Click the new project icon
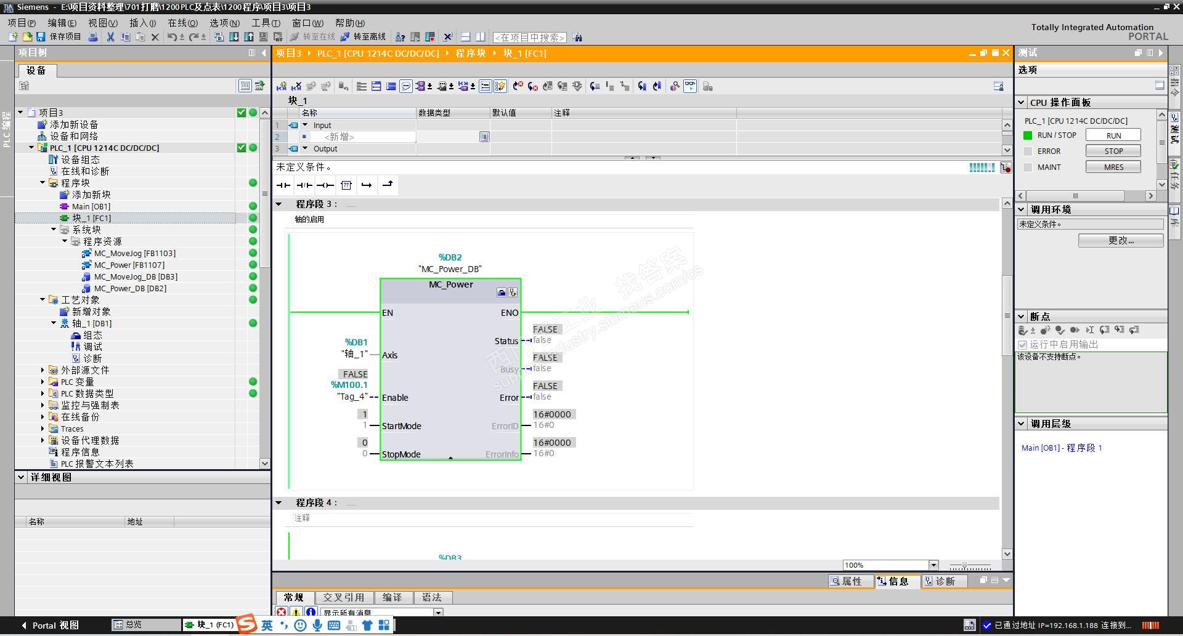The height and width of the screenshot is (636, 1183). tap(12, 37)
